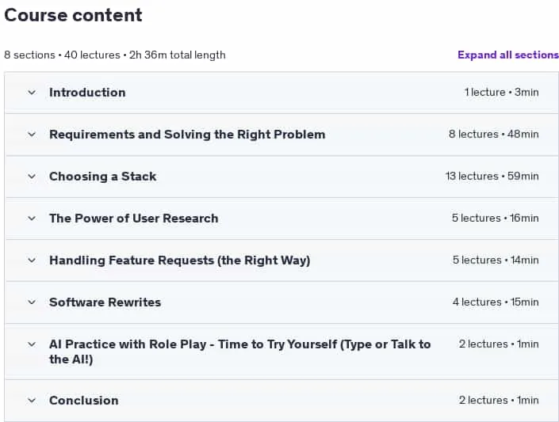Select the Requirements and Solving the Right Problem title
Image resolution: width=559 pixels, height=422 pixels.
coord(187,135)
